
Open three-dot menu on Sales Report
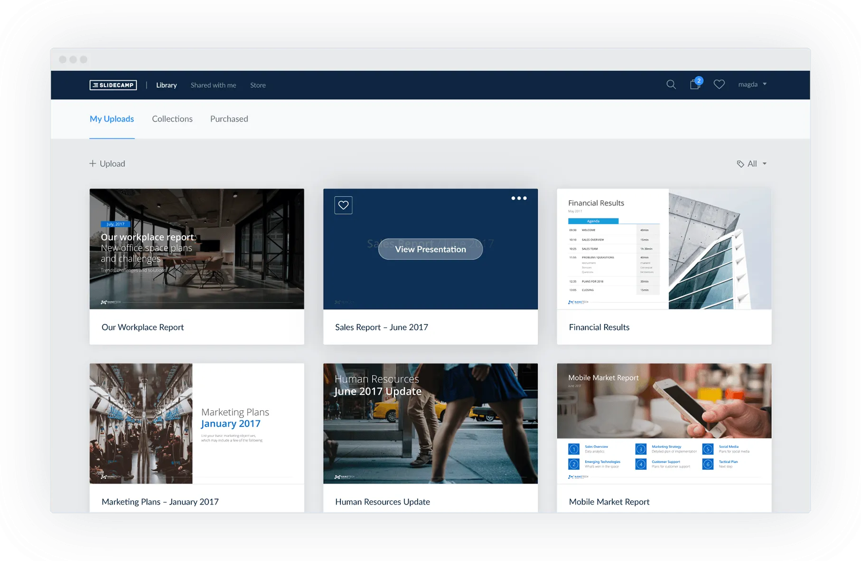click(519, 198)
